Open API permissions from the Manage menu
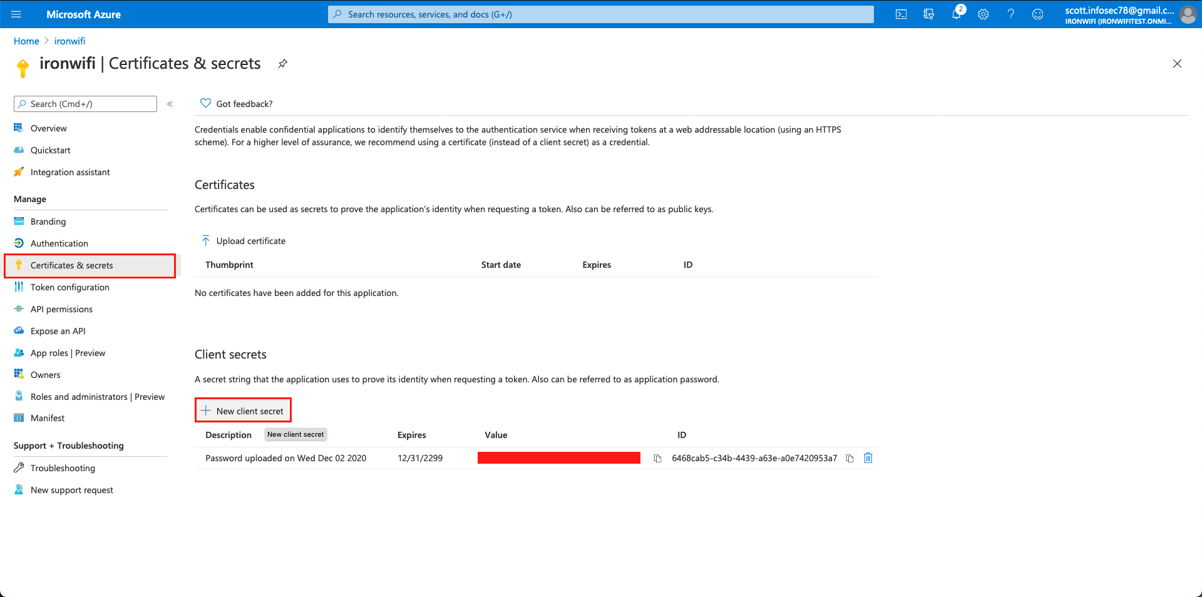Viewport: 1202px width, 597px height. tap(60, 309)
